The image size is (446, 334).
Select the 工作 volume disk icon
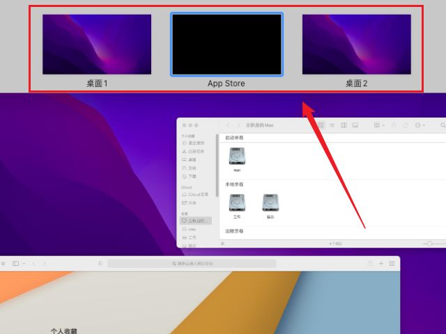pos(237,203)
